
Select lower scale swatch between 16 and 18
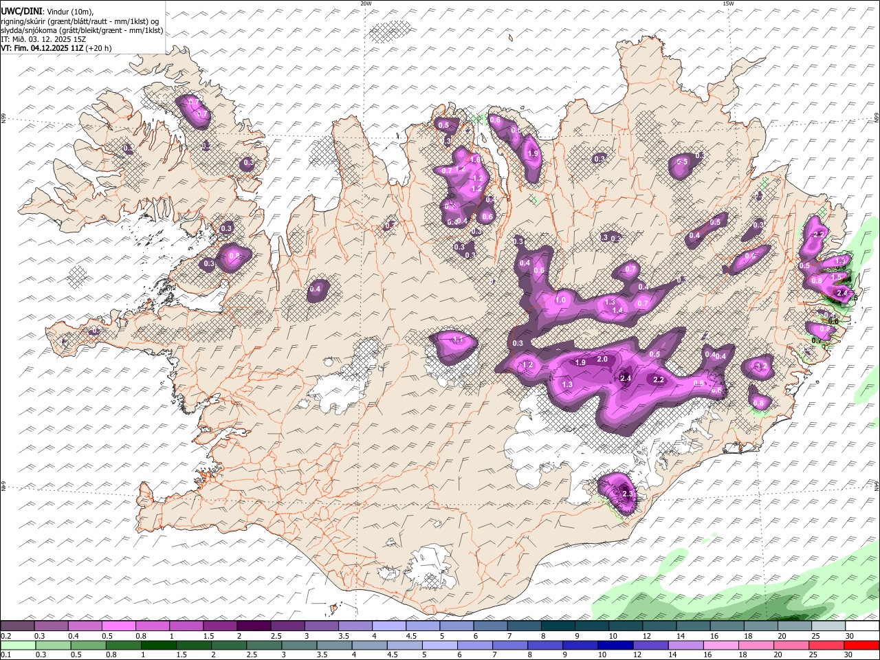pyautogui.click(x=721, y=645)
